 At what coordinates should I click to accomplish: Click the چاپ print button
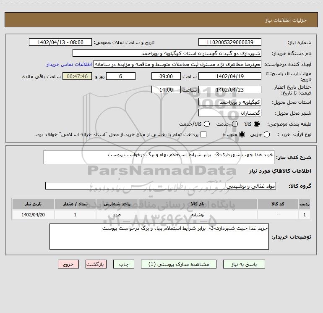click(124, 264)
